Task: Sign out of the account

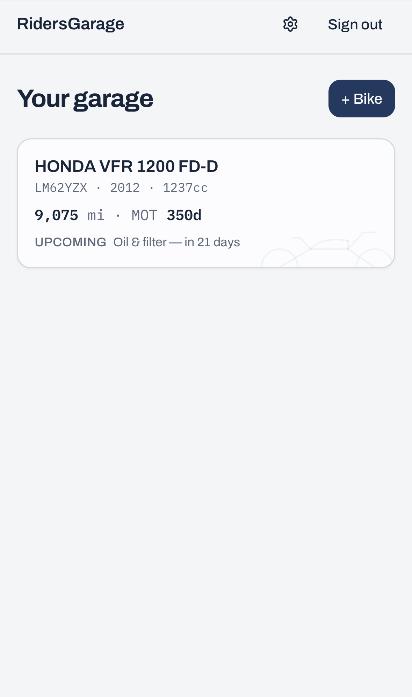Action: coord(355,24)
